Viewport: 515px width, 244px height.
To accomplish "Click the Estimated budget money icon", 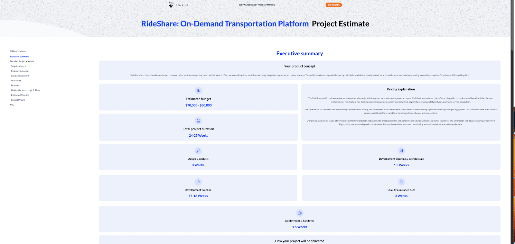I will click(x=199, y=90).
